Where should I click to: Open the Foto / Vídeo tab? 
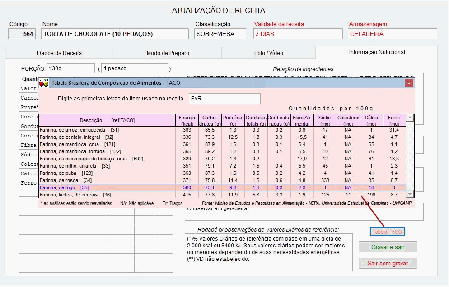click(x=269, y=53)
